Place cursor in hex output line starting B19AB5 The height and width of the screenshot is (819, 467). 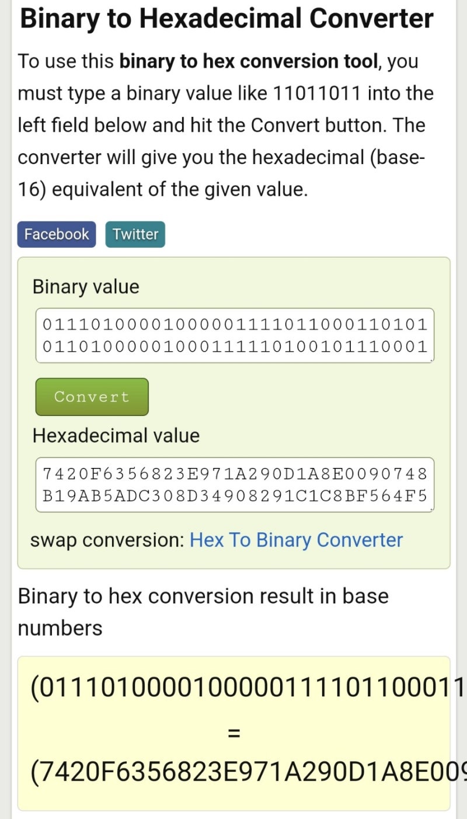coord(234,497)
